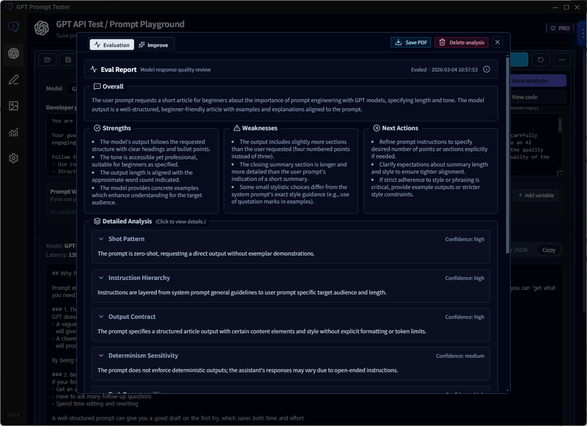
Task: Select the Evaluation tab
Action: pyautogui.click(x=112, y=44)
